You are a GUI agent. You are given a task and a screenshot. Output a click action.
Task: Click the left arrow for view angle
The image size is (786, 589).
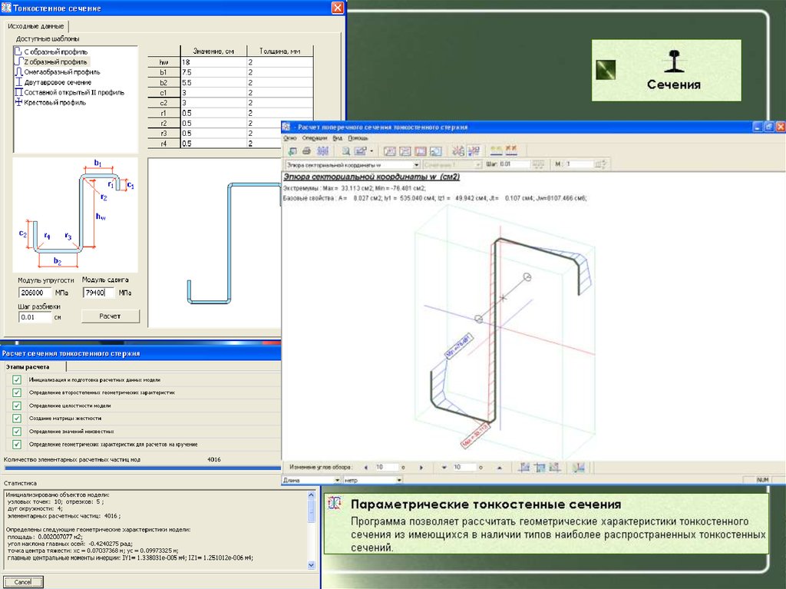(x=365, y=467)
